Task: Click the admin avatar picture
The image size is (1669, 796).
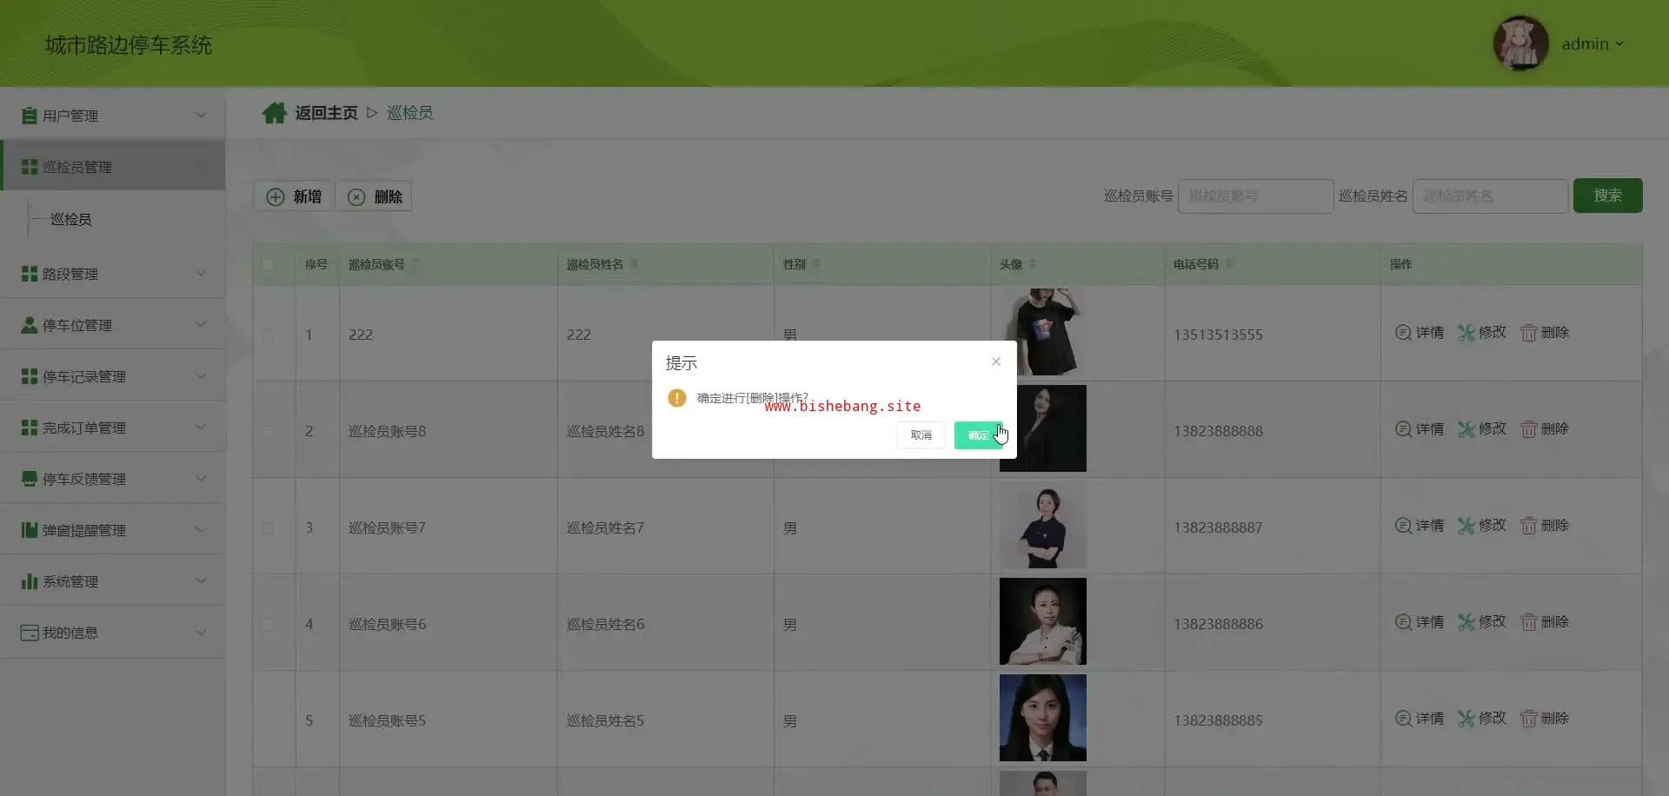Action: [x=1520, y=43]
